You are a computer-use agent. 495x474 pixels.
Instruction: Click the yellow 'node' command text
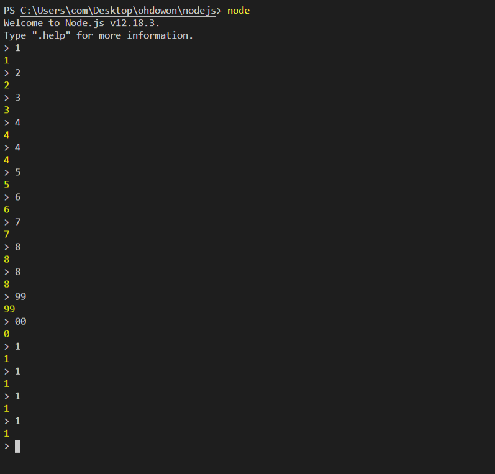coord(238,11)
